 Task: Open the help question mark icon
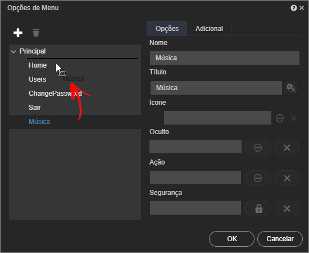tap(294, 8)
